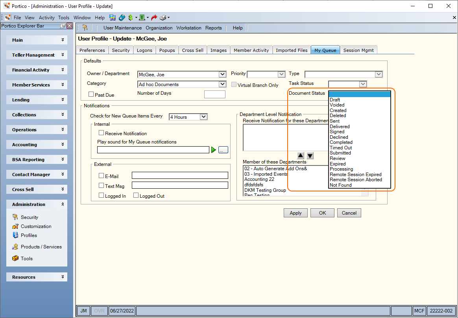Click the Apply button
Viewport: 458px width, 318px height.
(295, 213)
